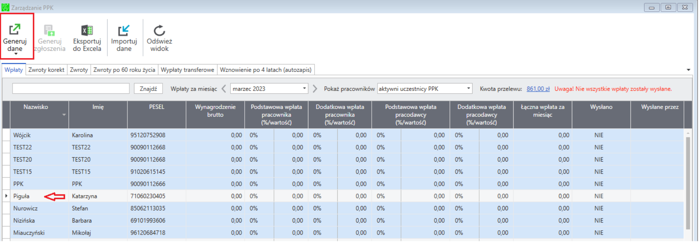Select the Nizińska surname cell

39,220
